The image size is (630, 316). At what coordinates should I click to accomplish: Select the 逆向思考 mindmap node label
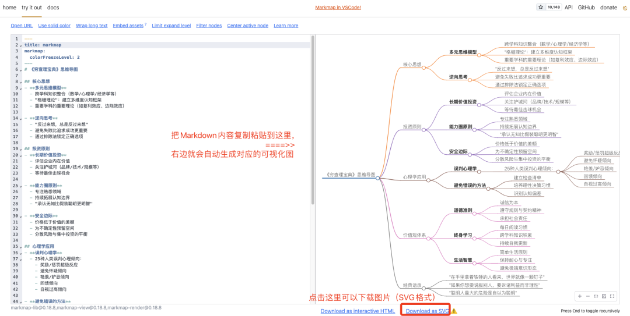458,77
